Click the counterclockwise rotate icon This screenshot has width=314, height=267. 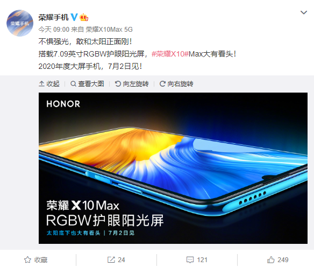pyautogui.click(x=118, y=84)
